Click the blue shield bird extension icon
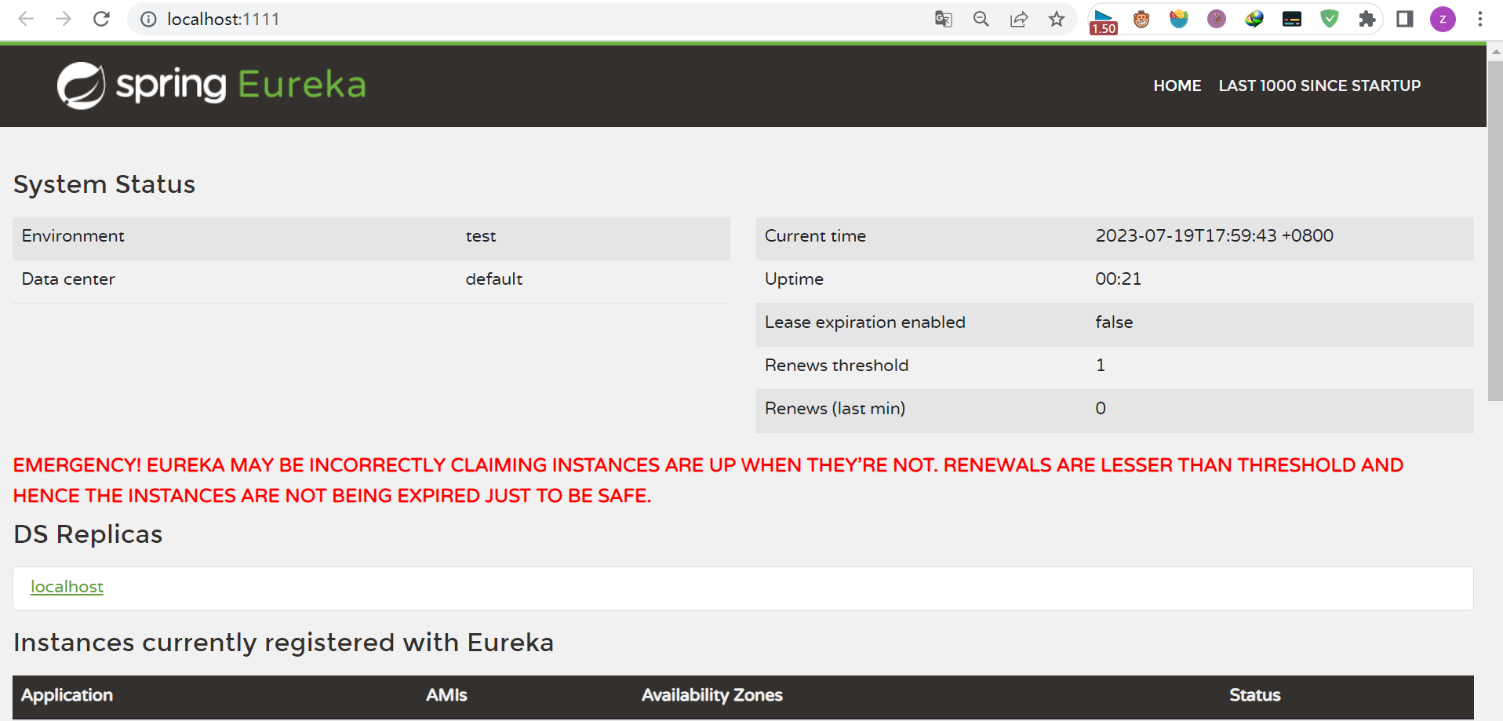1503x721 pixels. click(x=1179, y=19)
